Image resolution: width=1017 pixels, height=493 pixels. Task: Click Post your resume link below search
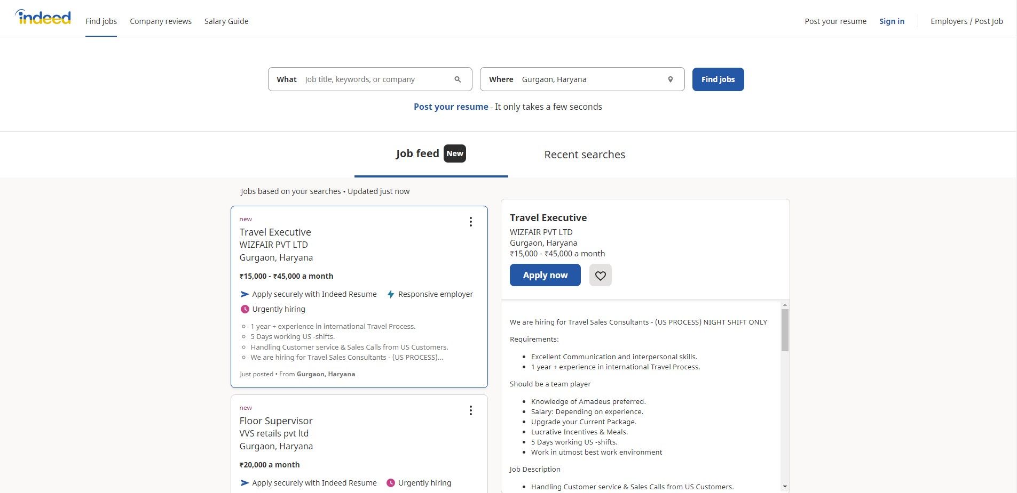coord(451,107)
